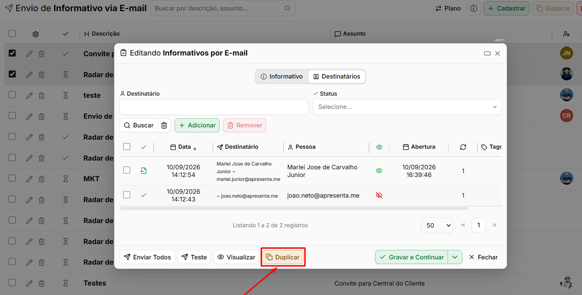Click the JN avatar on first row

[566, 53]
